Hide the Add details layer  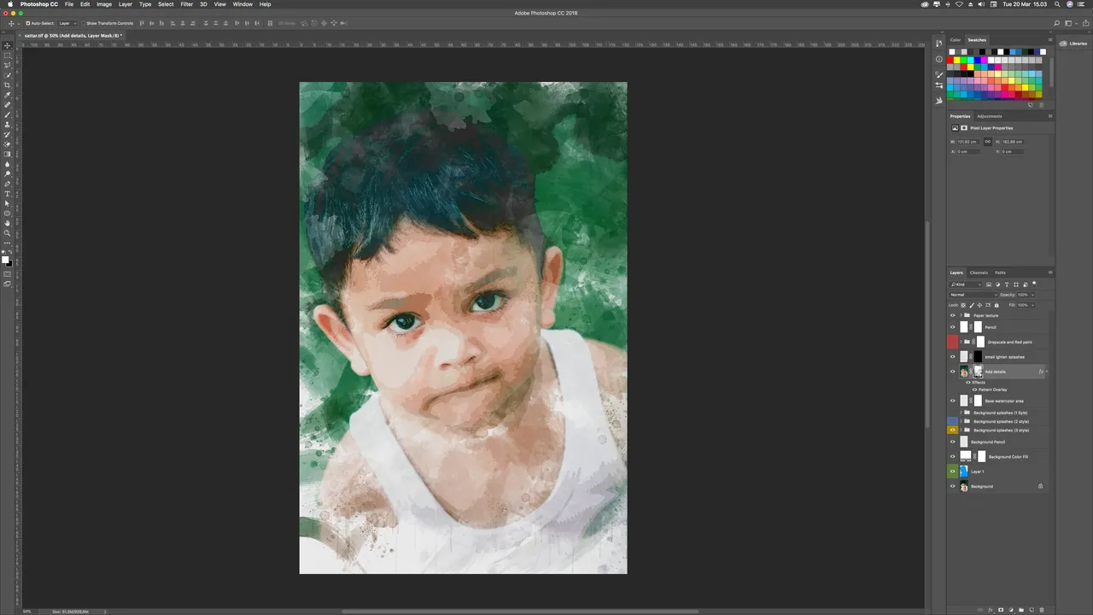[953, 372]
